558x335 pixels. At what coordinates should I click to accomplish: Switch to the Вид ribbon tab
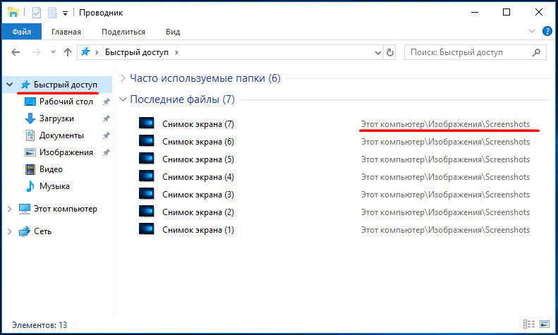pos(173,32)
